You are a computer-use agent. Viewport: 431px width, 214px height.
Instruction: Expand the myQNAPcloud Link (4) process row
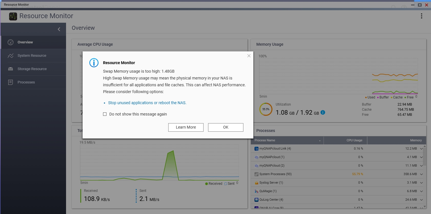tap(421, 149)
